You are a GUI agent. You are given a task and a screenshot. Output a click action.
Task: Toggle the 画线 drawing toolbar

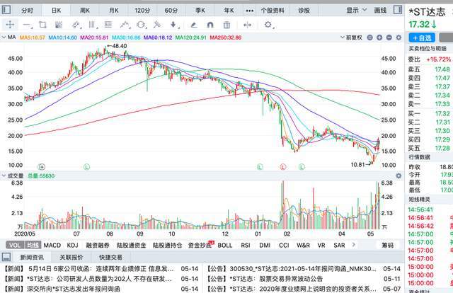(x=380, y=11)
